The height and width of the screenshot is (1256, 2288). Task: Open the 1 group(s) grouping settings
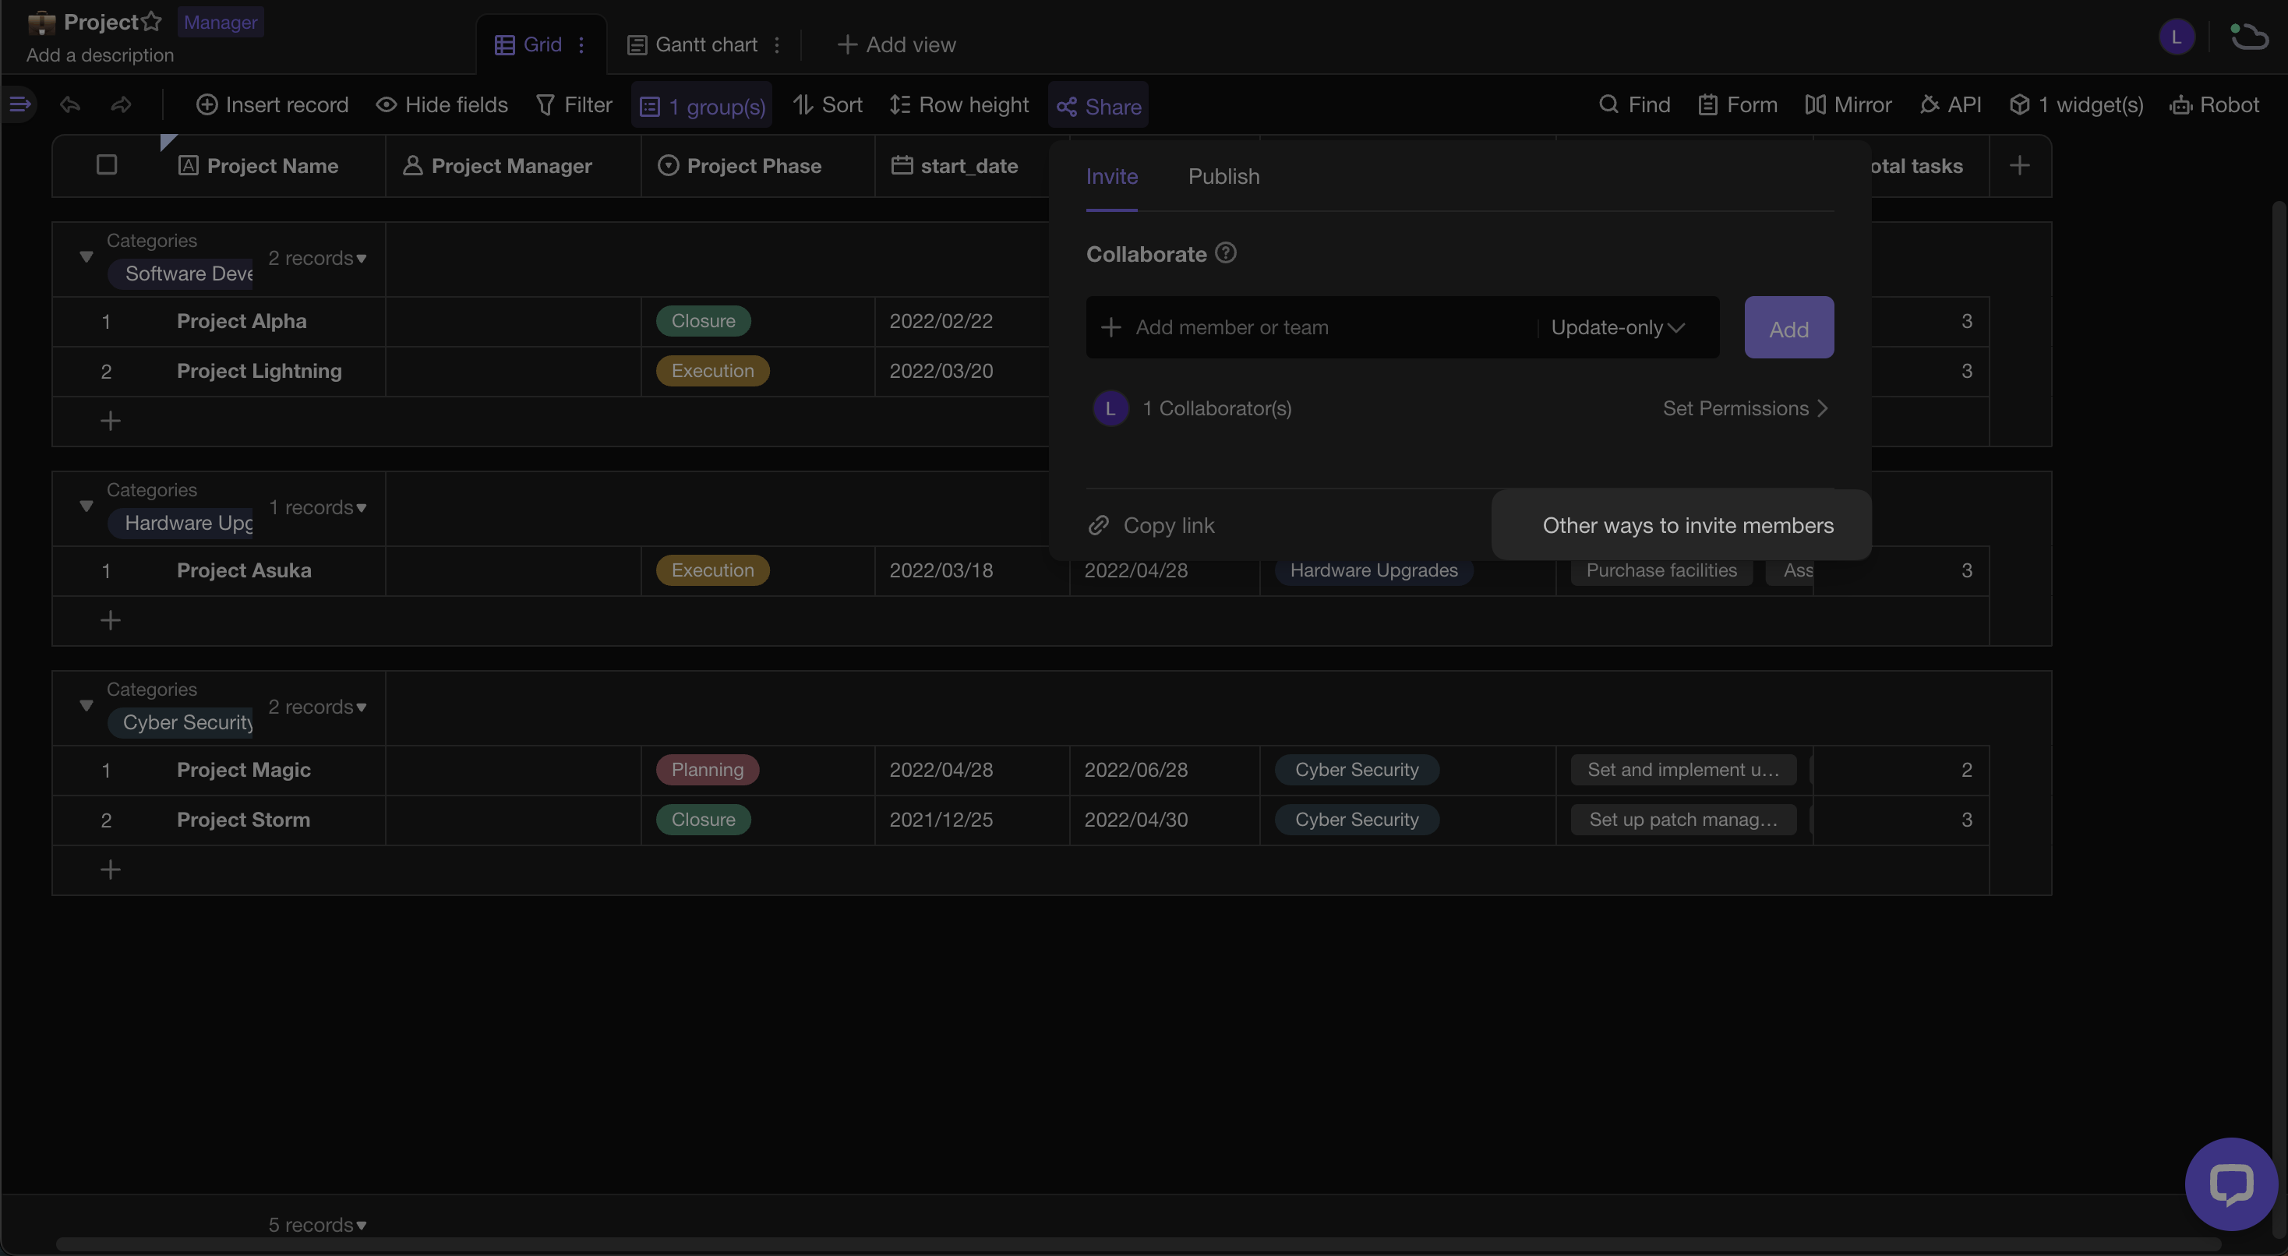pos(701,106)
